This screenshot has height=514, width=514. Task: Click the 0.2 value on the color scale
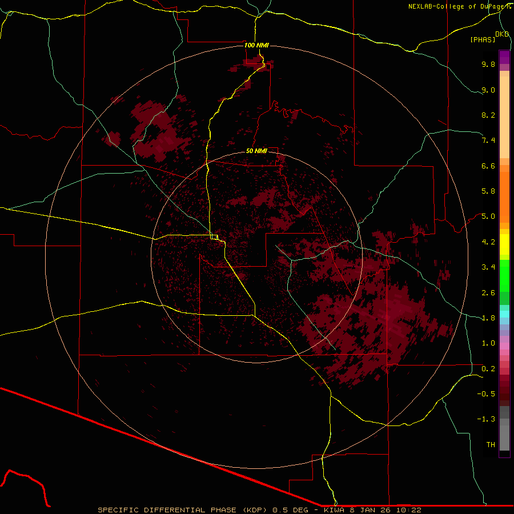(x=488, y=369)
